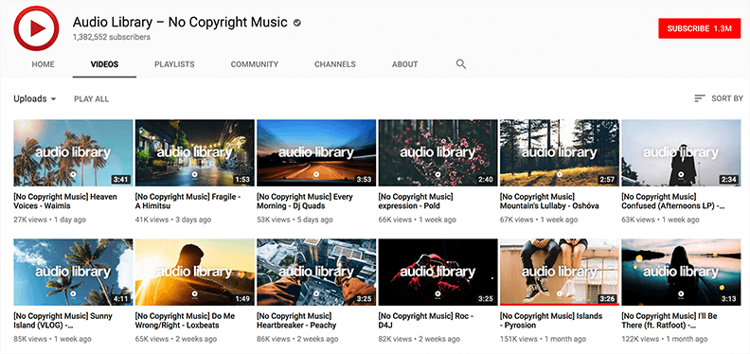Open Heaven Voices - Waimis video thumbnail
This screenshot has width=750, height=354.
pos(73,152)
